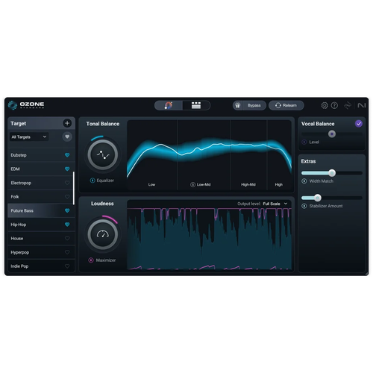Toggle the Maximizer power icon
The image size is (373, 373).
(x=91, y=260)
